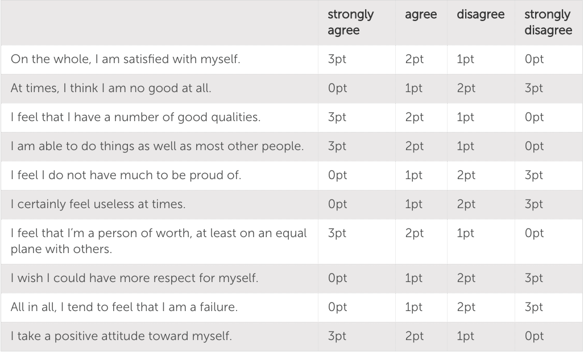Click 'I certainly feel useless at times' text

(98, 205)
